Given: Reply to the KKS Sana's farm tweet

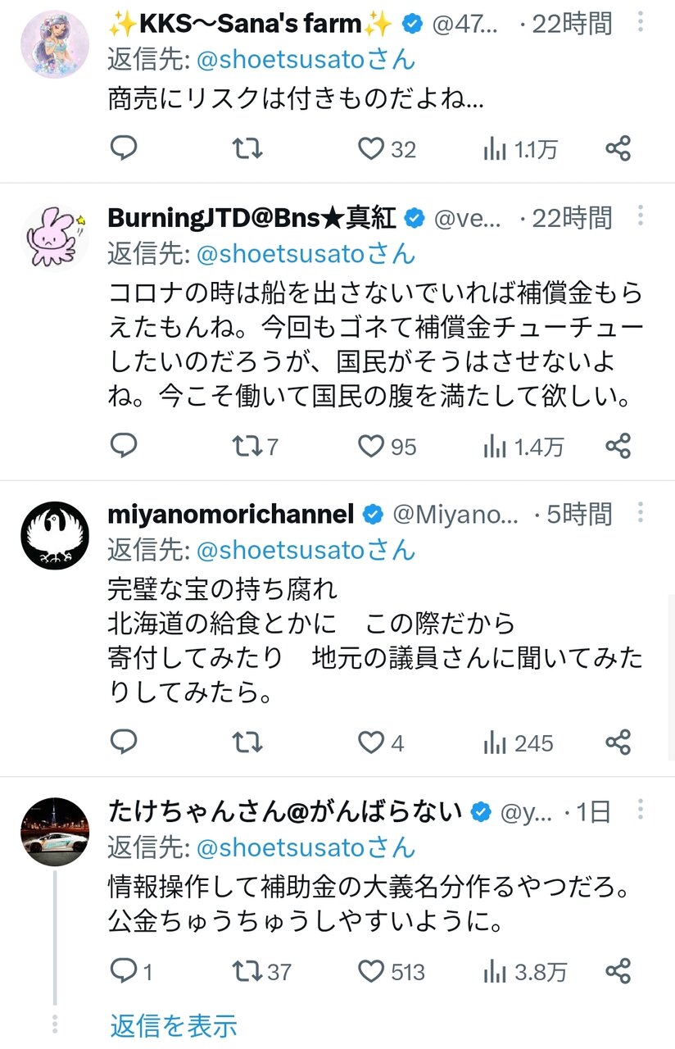Looking at the screenshot, I should click(x=123, y=148).
